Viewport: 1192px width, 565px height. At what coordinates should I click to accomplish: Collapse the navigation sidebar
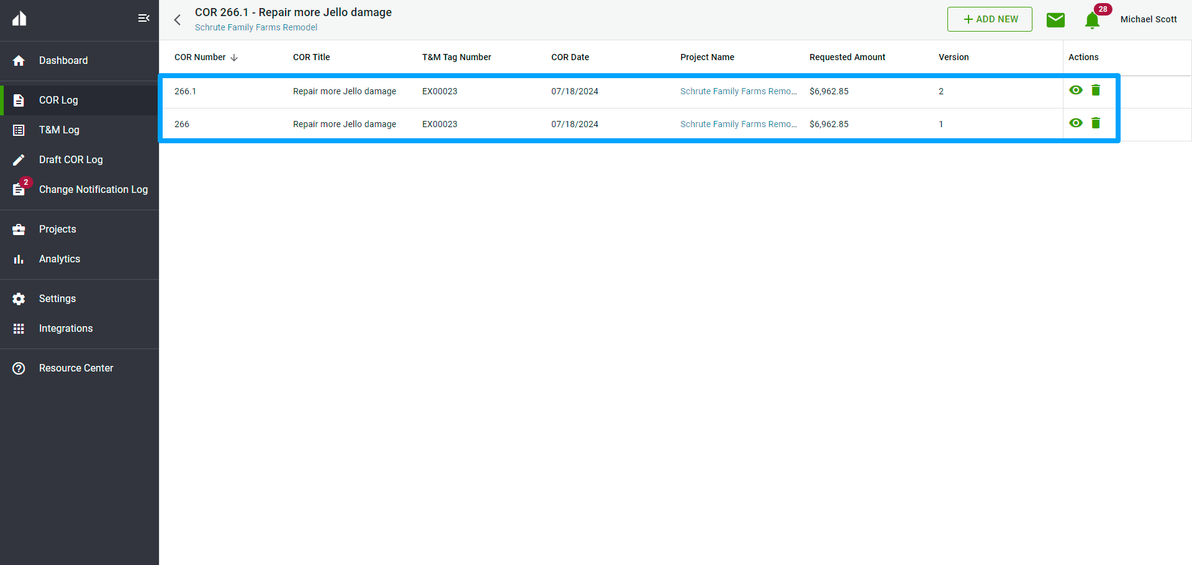click(x=143, y=18)
